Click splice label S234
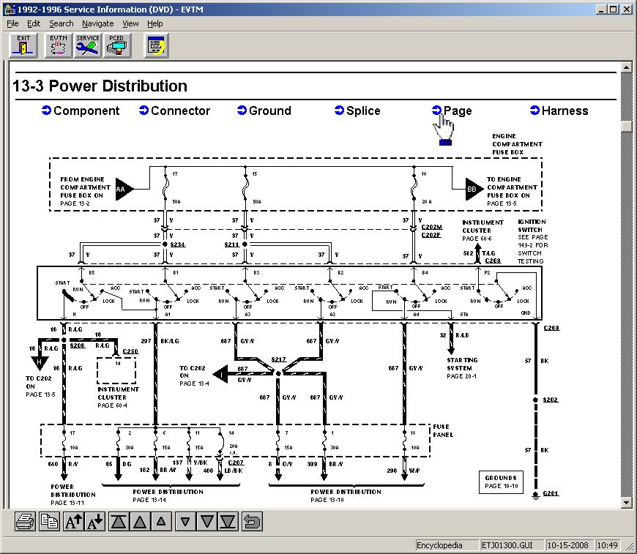637x554 pixels. pyautogui.click(x=177, y=244)
